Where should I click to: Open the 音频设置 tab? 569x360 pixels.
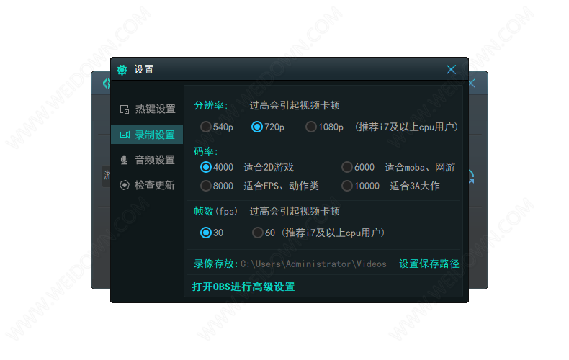147,160
